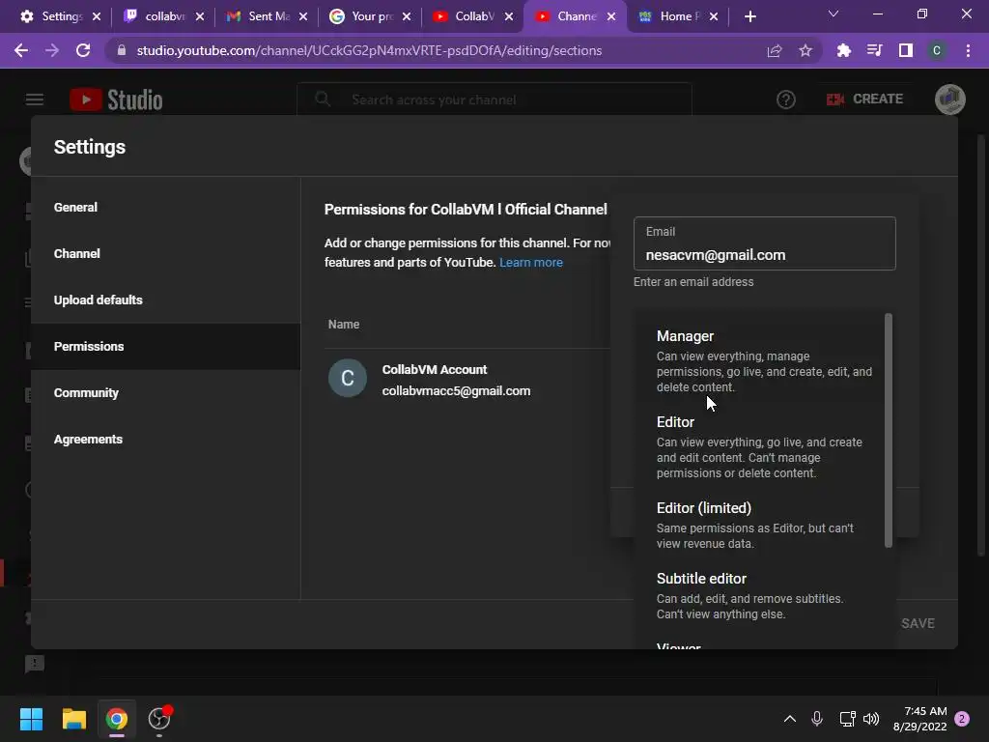Click the SAVE button
This screenshot has height=742, width=989.
(x=918, y=623)
